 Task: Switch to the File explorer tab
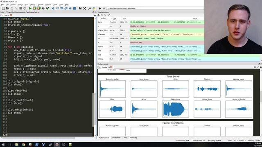coord(116,138)
